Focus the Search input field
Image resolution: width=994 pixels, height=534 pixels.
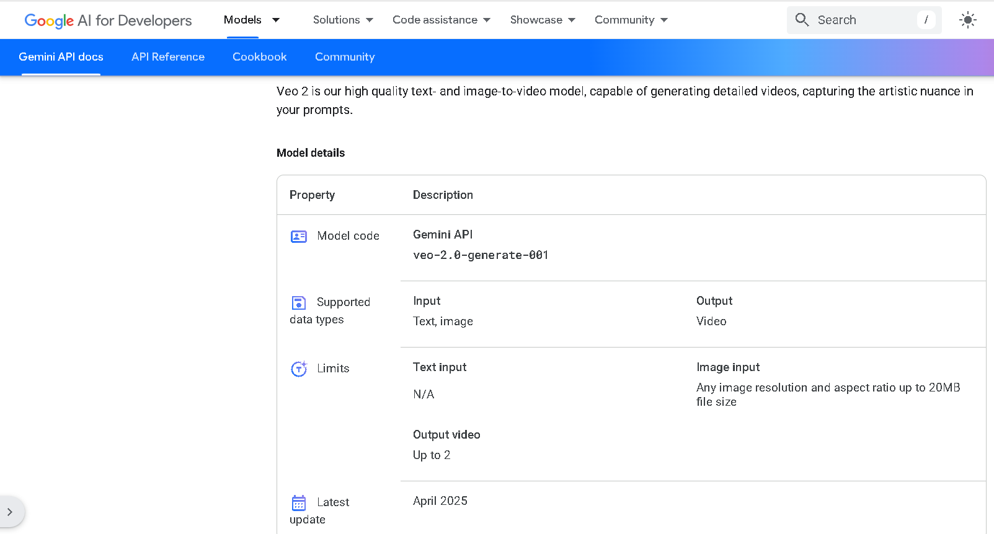click(864, 20)
